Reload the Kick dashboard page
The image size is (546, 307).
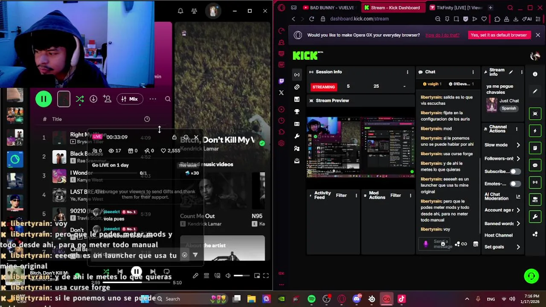(x=312, y=19)
